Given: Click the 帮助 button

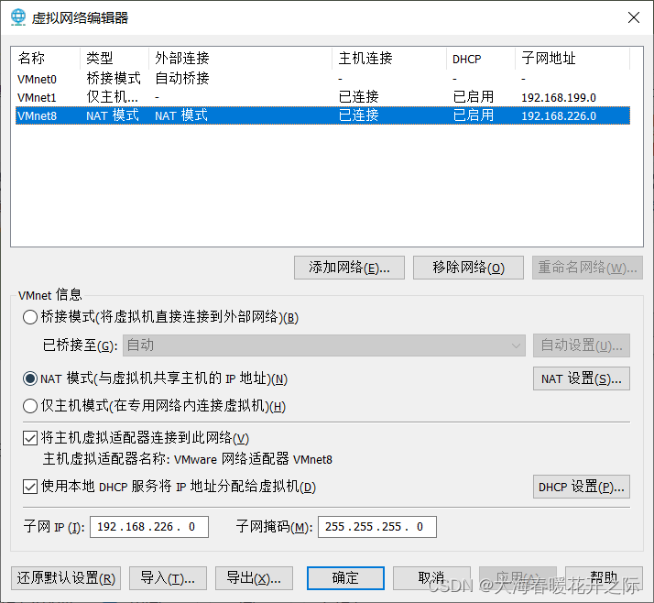Looking at the screenshot, I should click(604, 578).
